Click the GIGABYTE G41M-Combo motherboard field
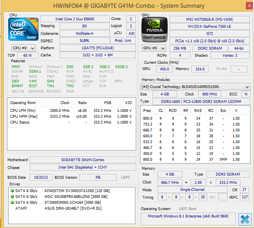 pyautogui.click(x=83, y=160)
